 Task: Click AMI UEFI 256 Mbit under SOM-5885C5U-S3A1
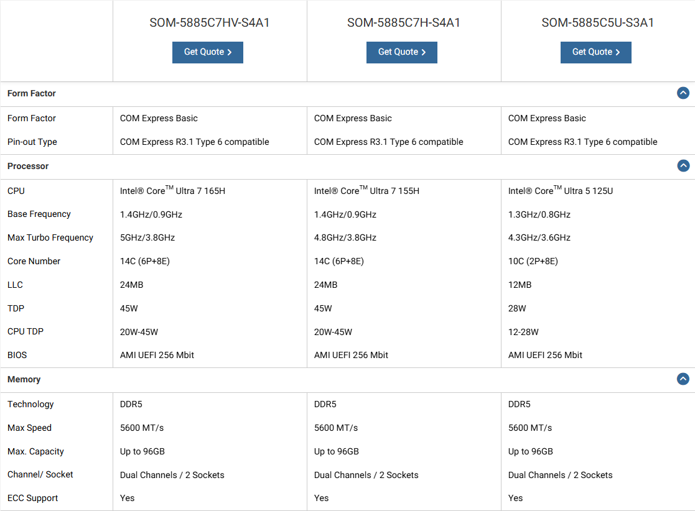pyautogui.click(x=545, y=355)
